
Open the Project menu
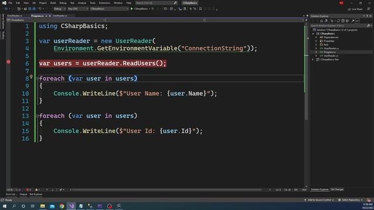point(43,3)
